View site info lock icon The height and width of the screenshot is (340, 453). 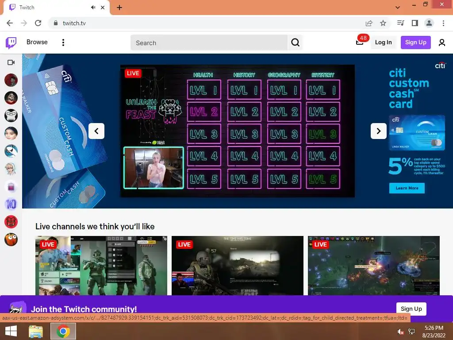(56, 23)
